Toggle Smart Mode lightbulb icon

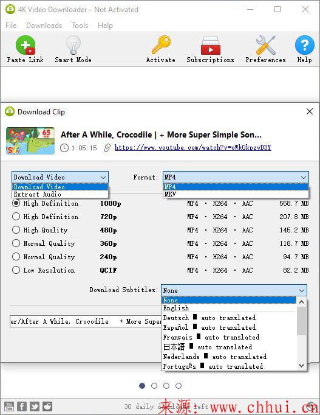pos(73,45)
